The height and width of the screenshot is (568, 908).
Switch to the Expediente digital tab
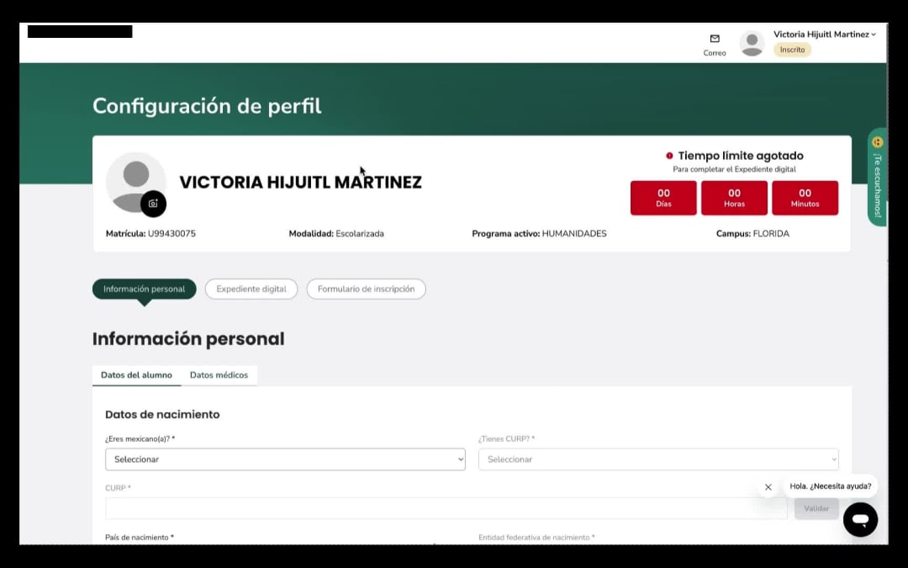pyautogui.click(x=251, y=289)
